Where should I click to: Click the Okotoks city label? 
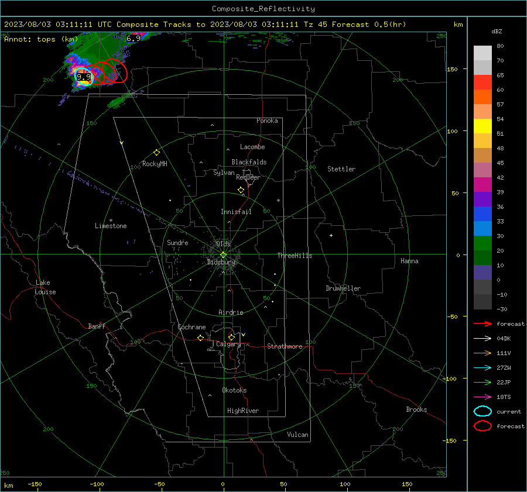(234, 390)
